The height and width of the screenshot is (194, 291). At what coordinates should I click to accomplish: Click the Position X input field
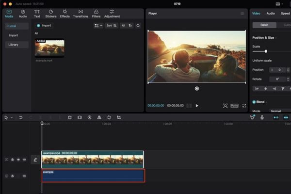tap(278, 70)
